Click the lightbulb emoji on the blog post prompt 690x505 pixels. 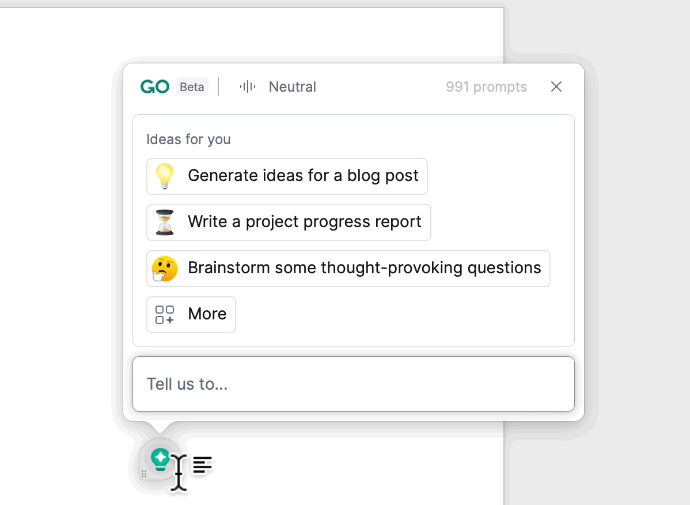coord(165,176)
